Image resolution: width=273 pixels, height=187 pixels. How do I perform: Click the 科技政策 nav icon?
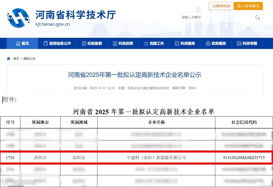pyautogui.click(x=115, y=43)
